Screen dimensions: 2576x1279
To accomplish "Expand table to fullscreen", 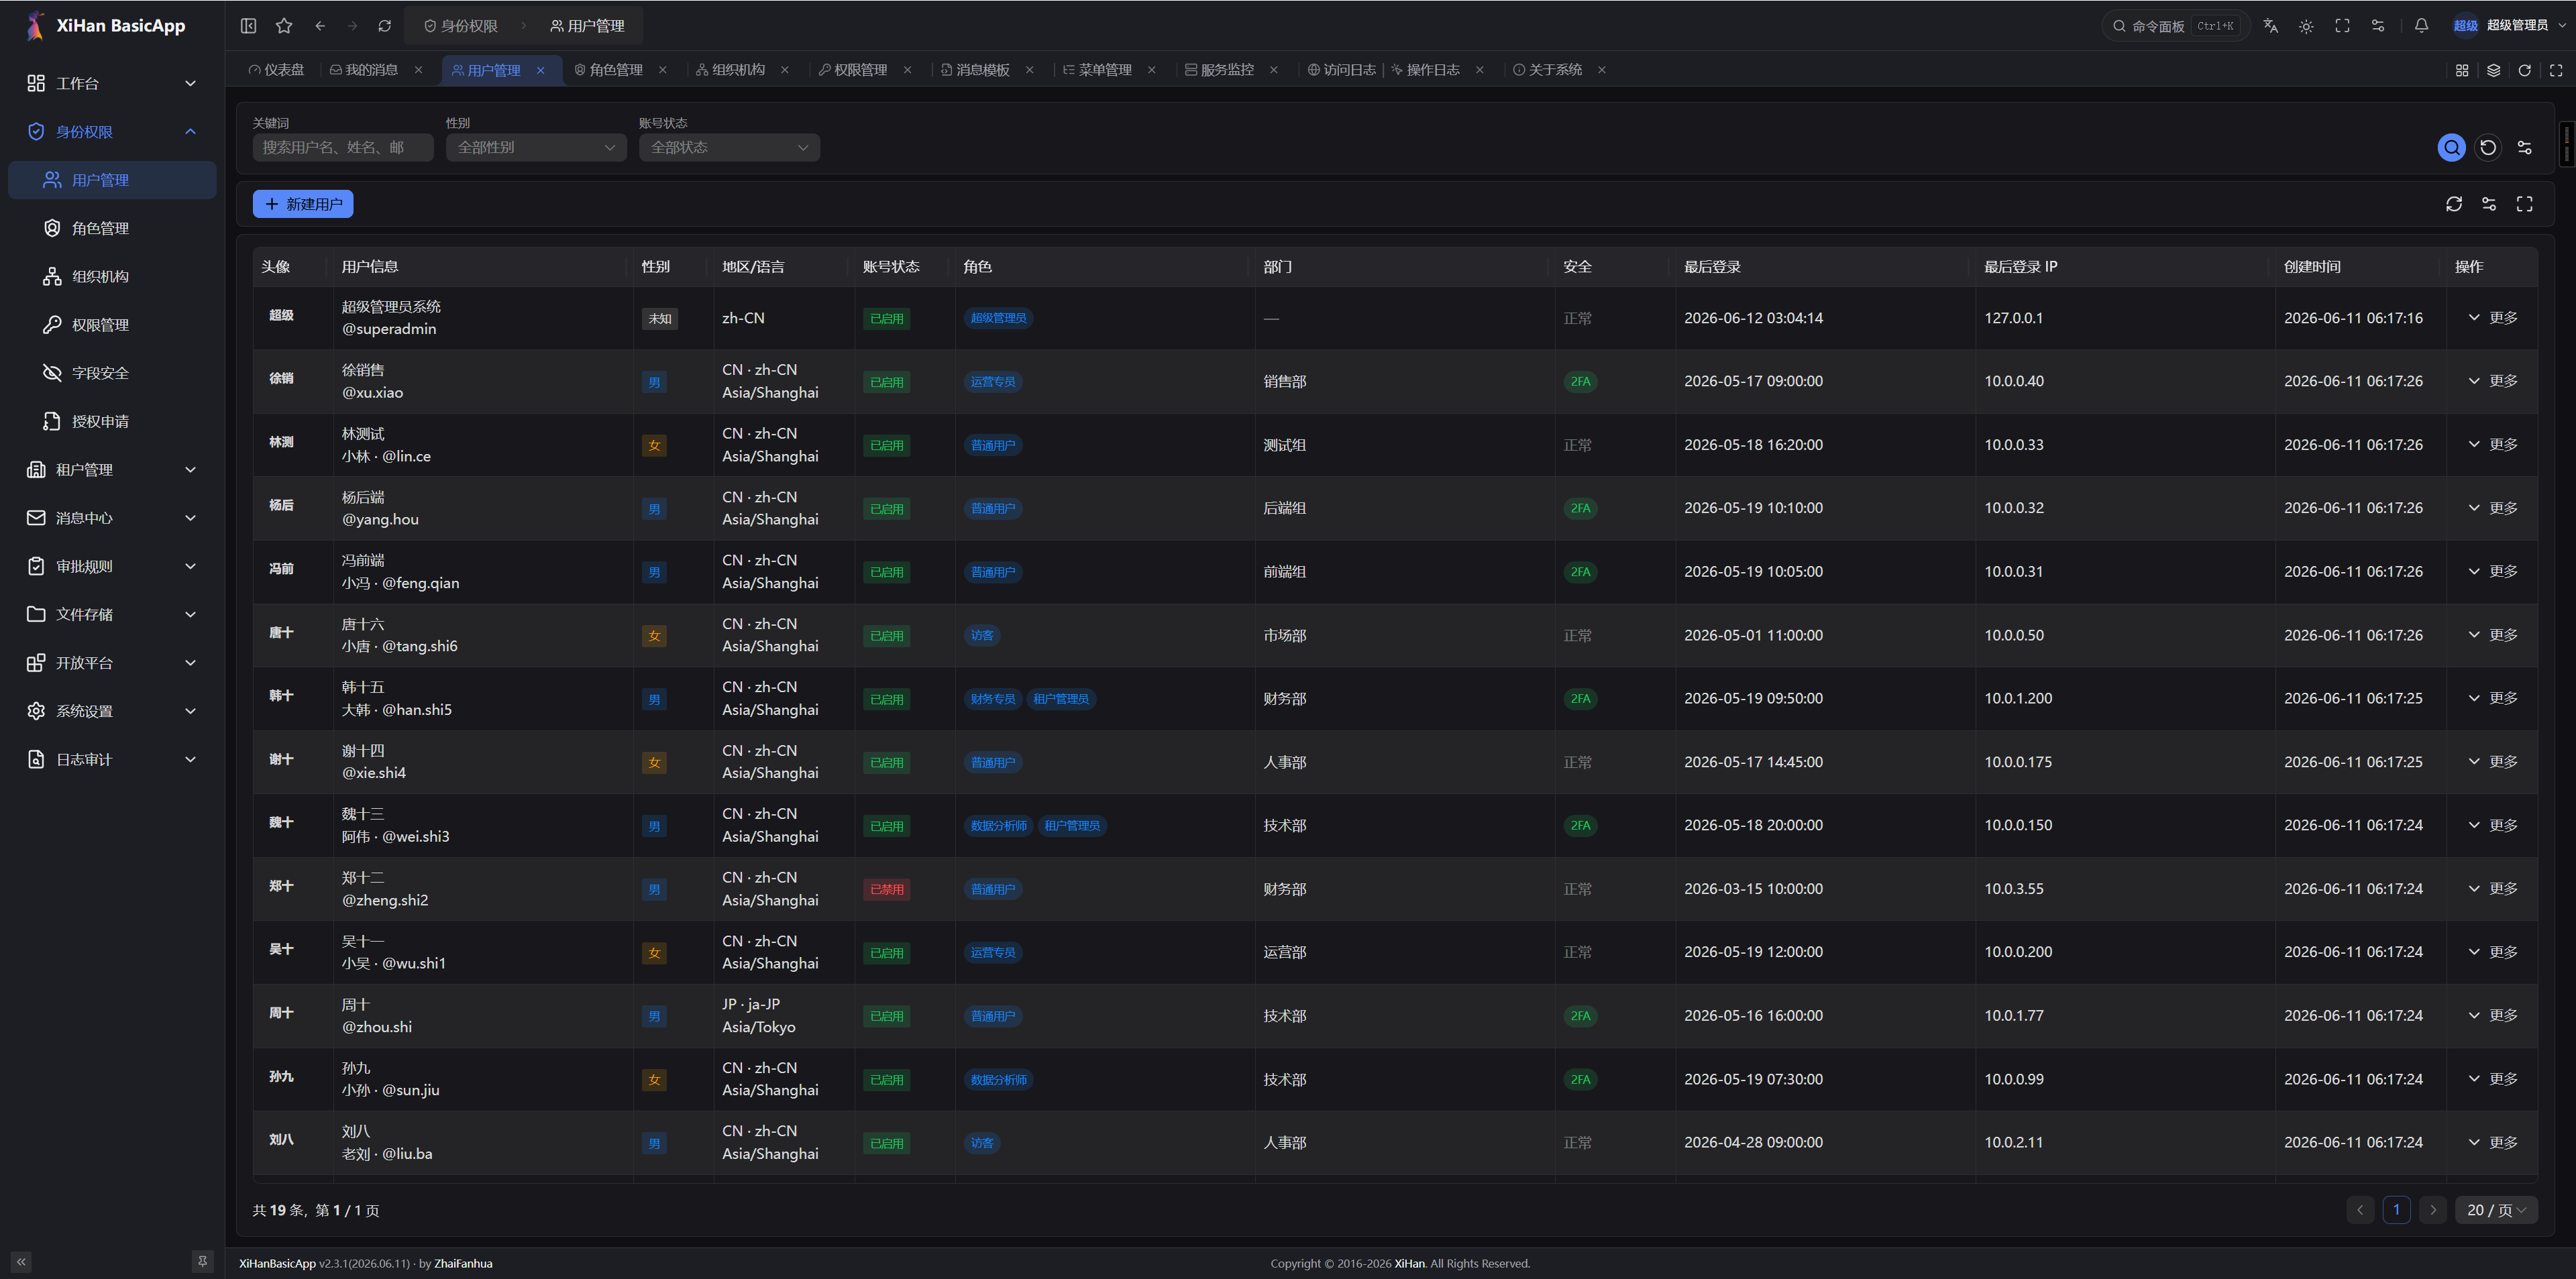I will (2525, 204).
